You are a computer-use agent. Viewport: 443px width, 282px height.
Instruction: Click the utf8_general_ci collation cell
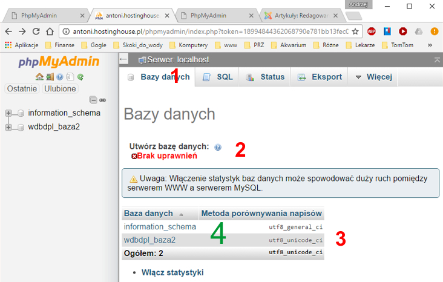(295, 227)
